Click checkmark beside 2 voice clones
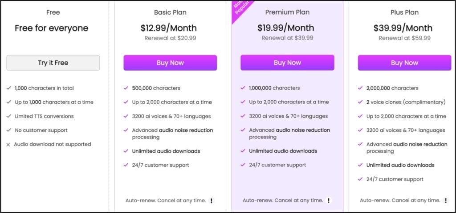Image resolution: width=456 pixels, height=213 pixels. coord(360,102)
